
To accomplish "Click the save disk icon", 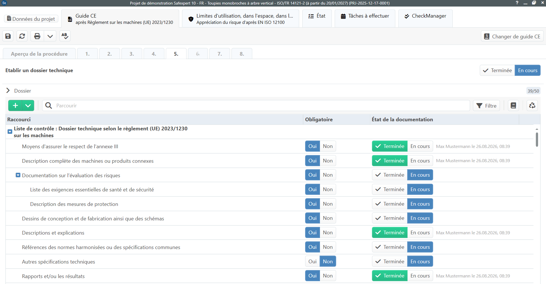I will click(8, 36).
